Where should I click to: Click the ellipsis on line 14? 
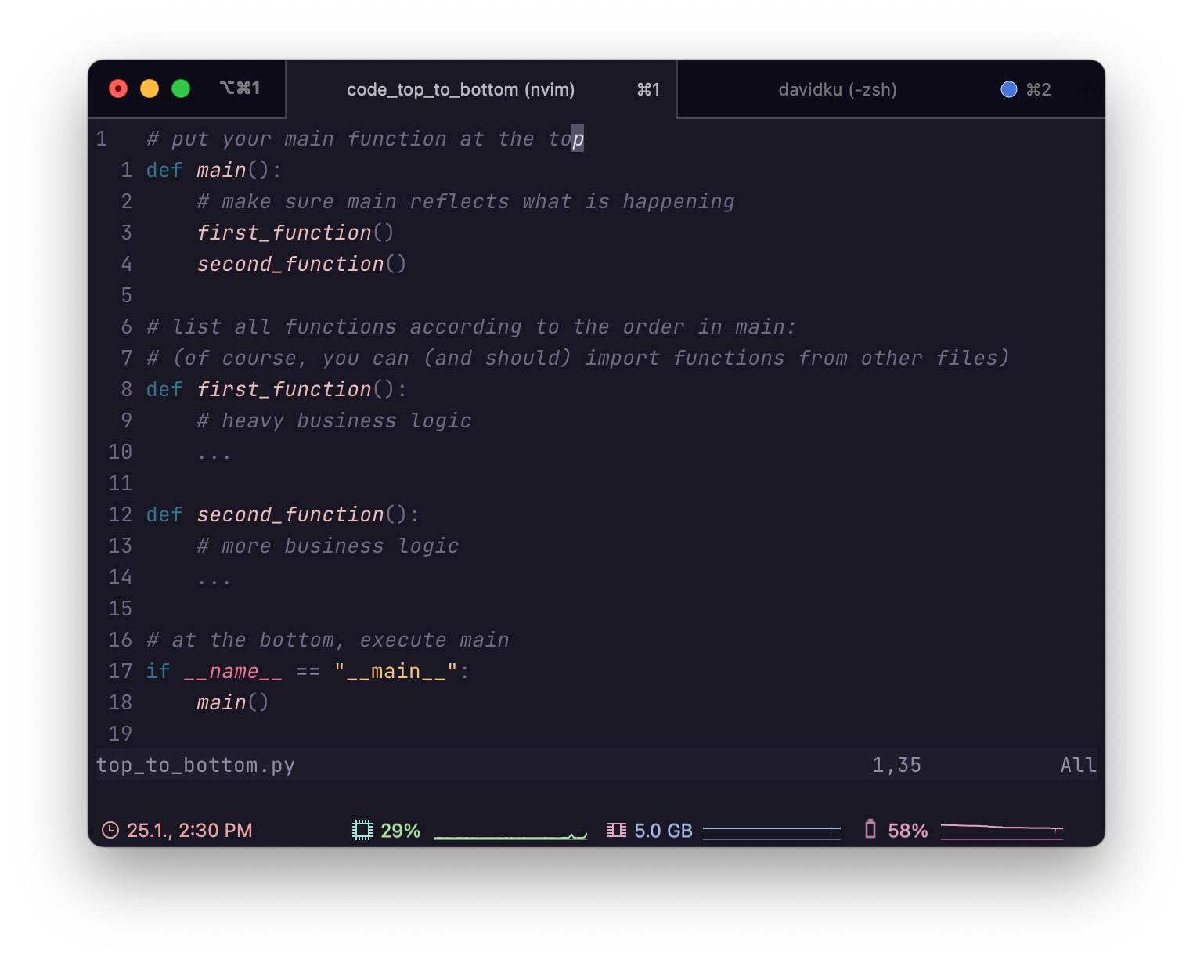point(214,581)
